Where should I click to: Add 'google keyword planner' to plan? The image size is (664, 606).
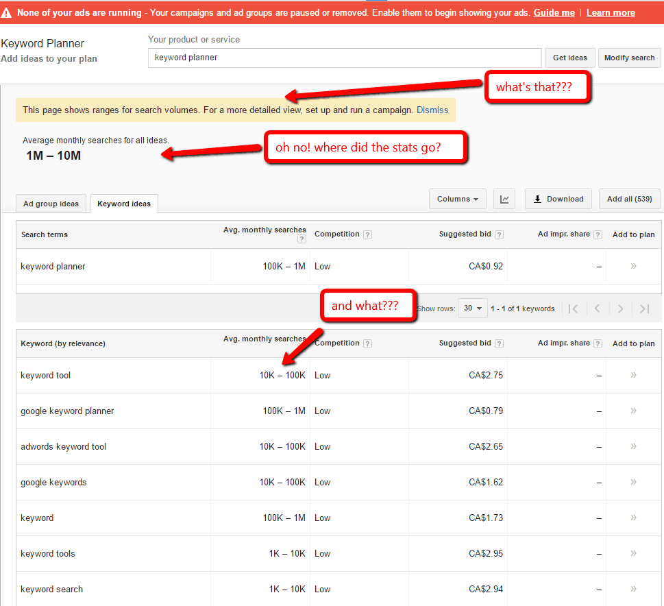click(632, 411)
